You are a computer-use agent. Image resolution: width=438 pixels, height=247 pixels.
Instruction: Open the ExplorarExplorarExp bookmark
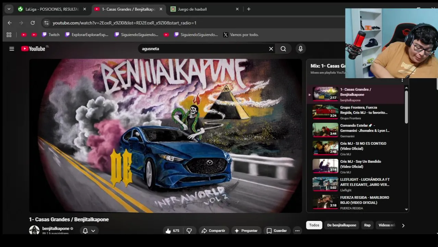pos(87,35)
